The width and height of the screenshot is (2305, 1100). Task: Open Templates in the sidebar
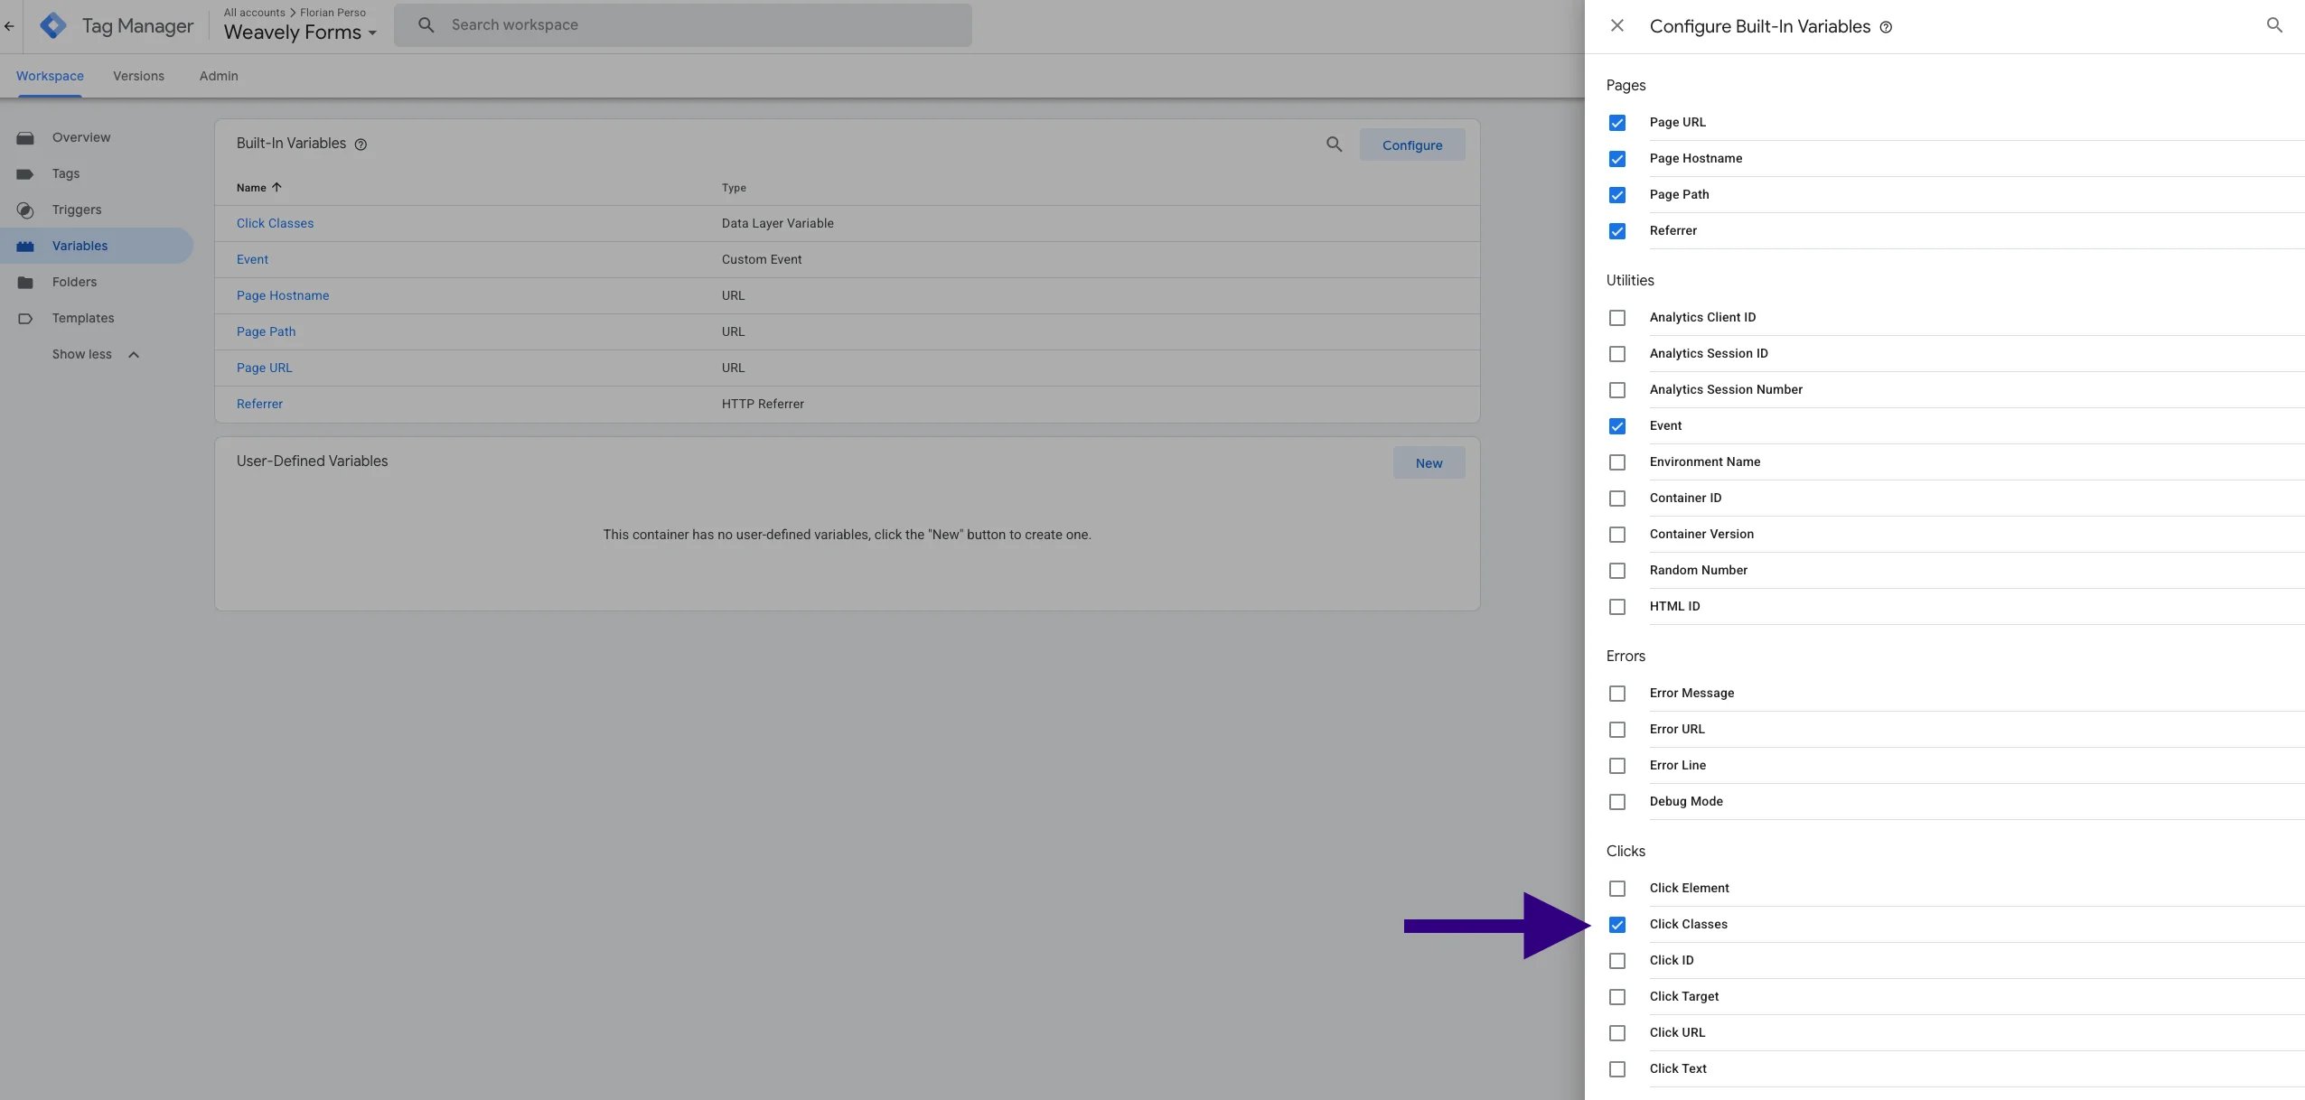83,318
